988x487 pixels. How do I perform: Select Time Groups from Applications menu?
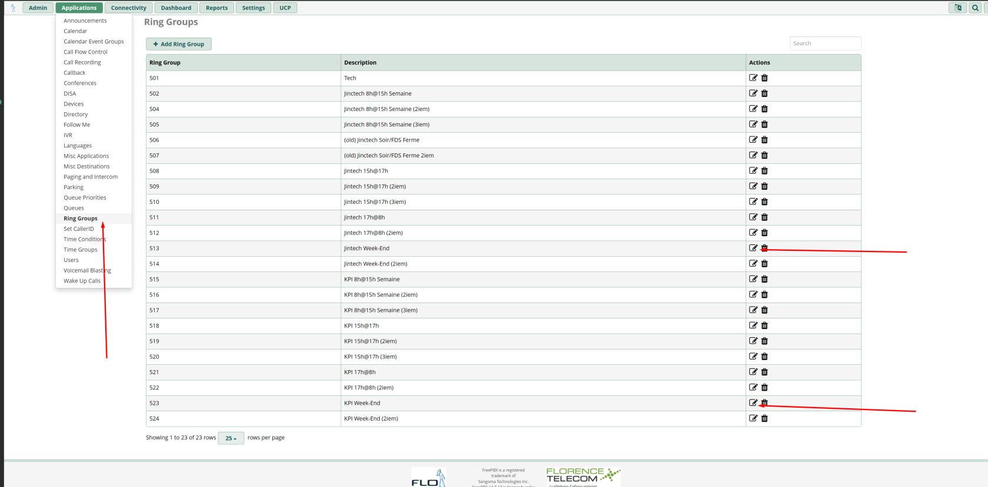coord(81,250)
